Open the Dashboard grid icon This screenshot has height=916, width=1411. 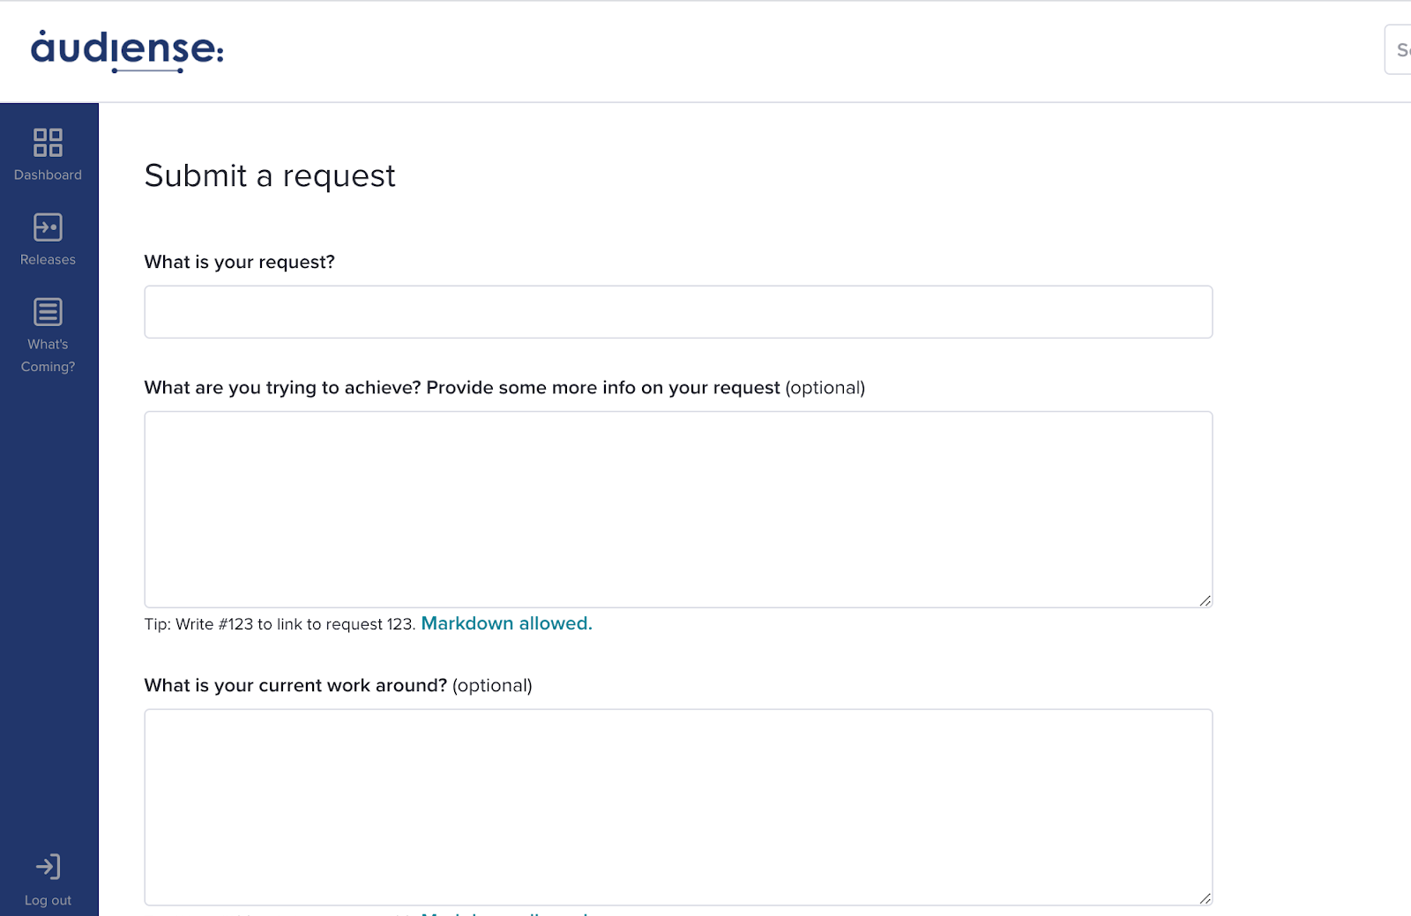[48, 142]
